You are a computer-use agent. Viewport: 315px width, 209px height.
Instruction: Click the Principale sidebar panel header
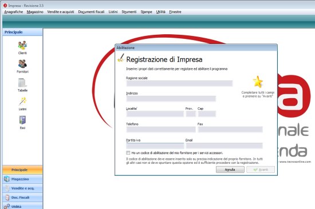click(22, 32)
